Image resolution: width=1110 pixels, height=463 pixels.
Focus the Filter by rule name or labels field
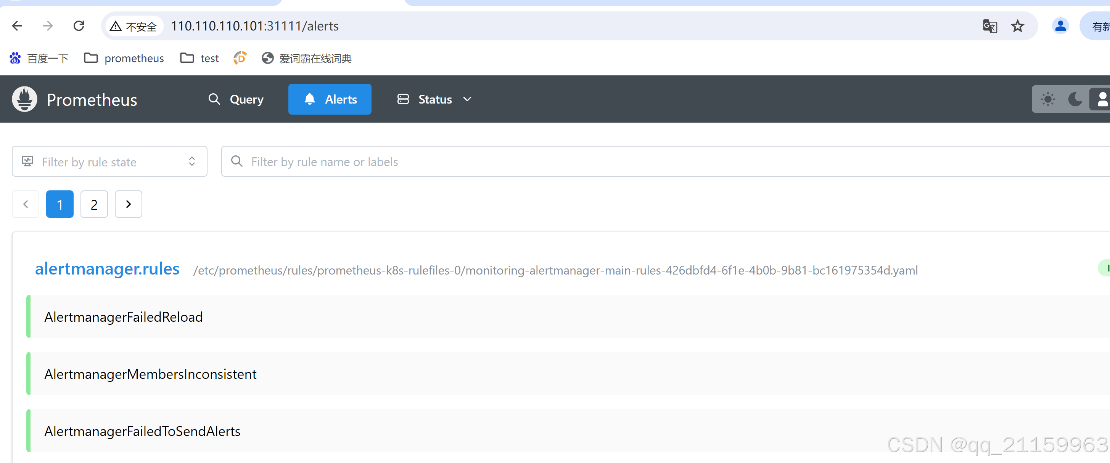coord(665,161)
